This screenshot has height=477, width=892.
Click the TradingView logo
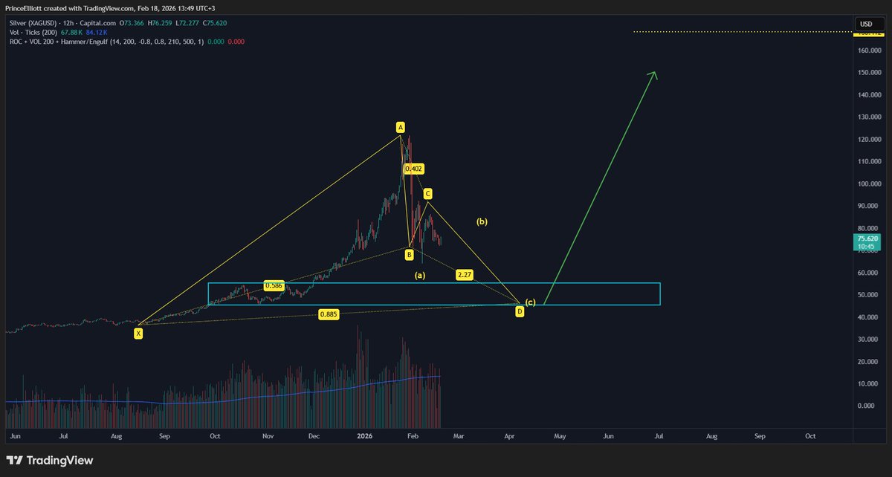point(48,461)
